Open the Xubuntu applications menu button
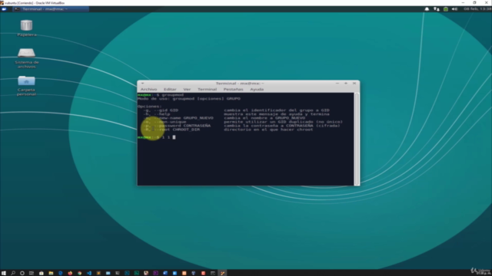The width and height of the screenshot is (492, 276). click(4, 9)
